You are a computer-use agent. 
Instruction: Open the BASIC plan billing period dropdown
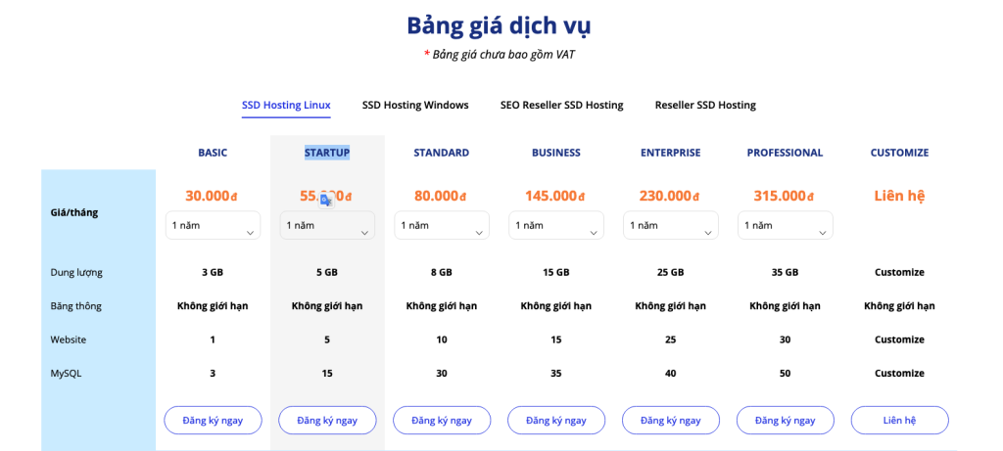point(213,225)
